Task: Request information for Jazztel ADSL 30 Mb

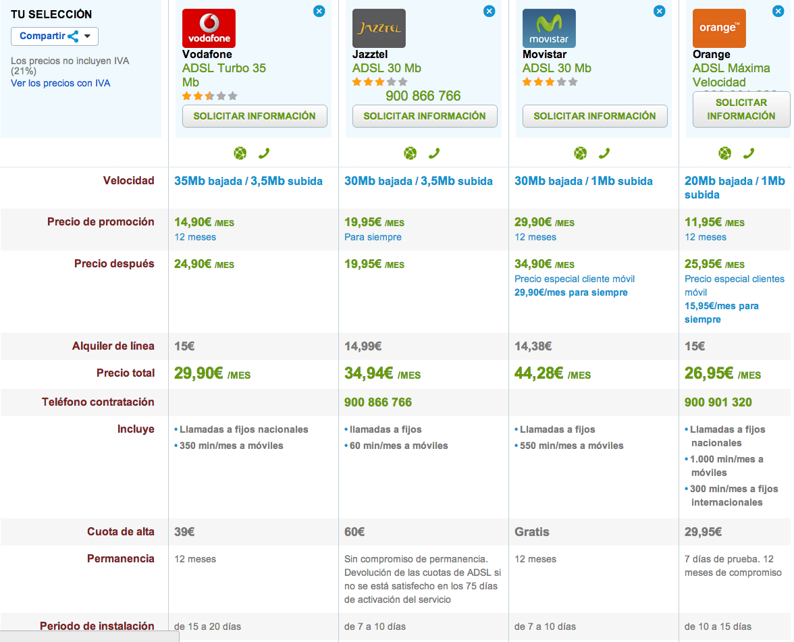Action: pyautogui.click(x=425, y=116)
